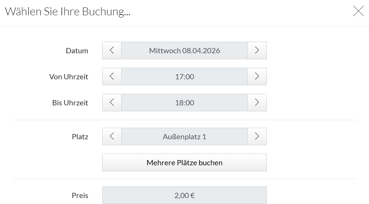
Task: Switch to previous Platz option
Action: pyautogui.click(x=112, y=137)
